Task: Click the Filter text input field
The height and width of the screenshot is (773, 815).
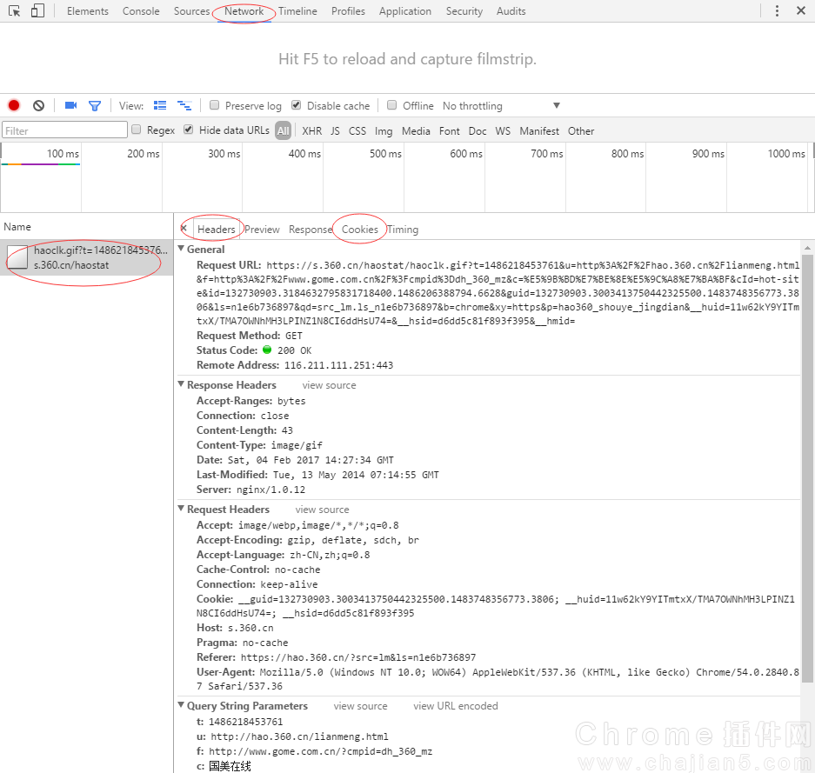Action: 65,130
